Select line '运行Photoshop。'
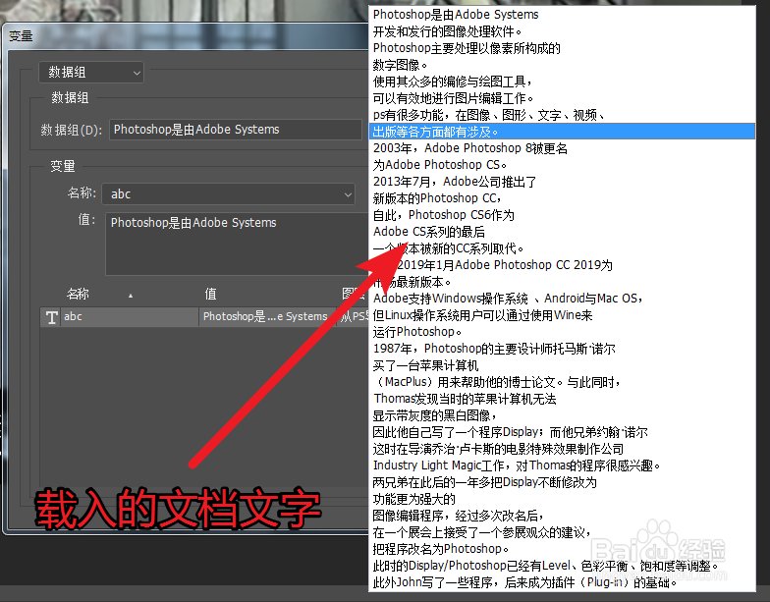 coord(562,332)
